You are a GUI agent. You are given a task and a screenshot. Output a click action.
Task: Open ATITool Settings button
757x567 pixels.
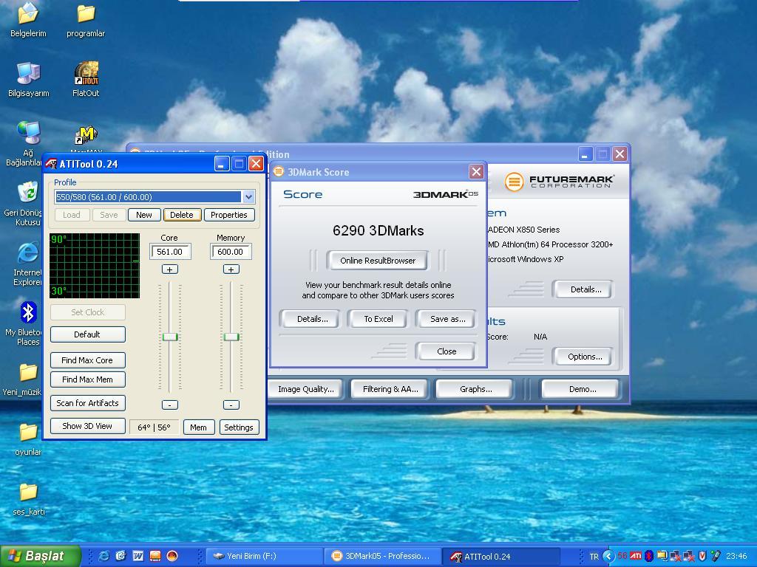pos(239,427)
